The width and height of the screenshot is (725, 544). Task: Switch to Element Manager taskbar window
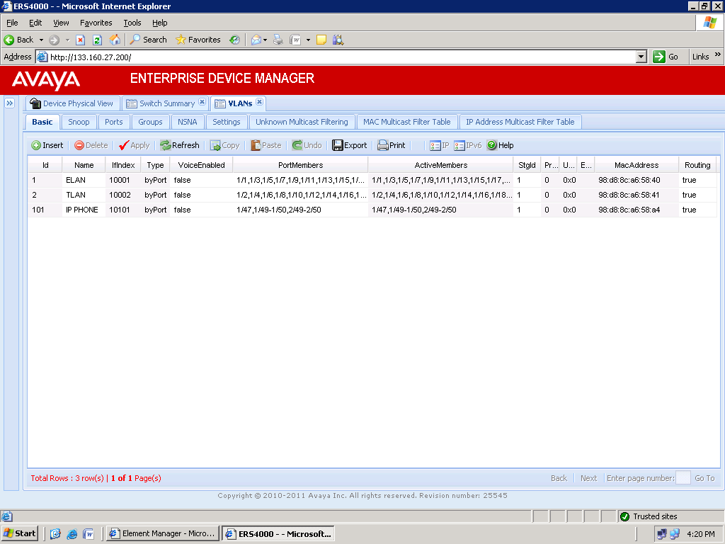tap(163, 533)
